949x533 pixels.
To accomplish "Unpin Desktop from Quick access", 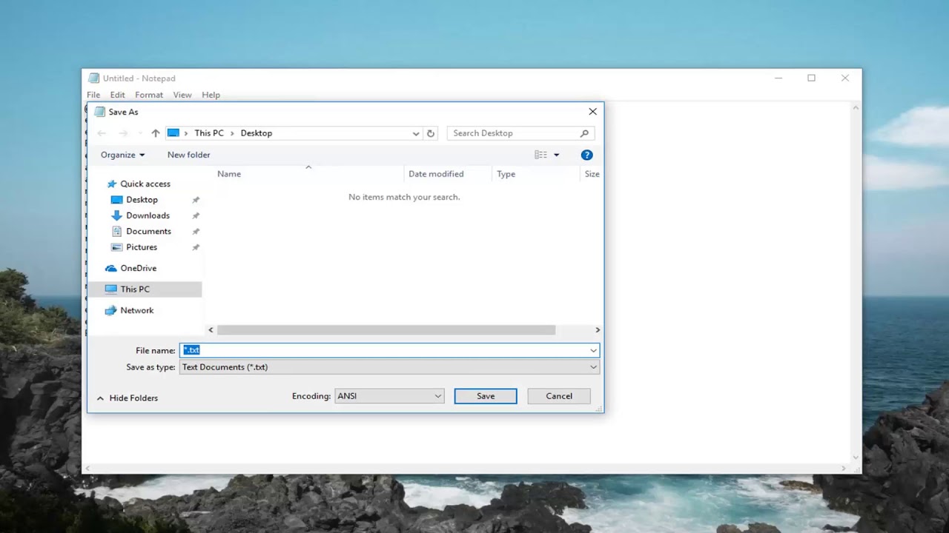I will 196,199.
